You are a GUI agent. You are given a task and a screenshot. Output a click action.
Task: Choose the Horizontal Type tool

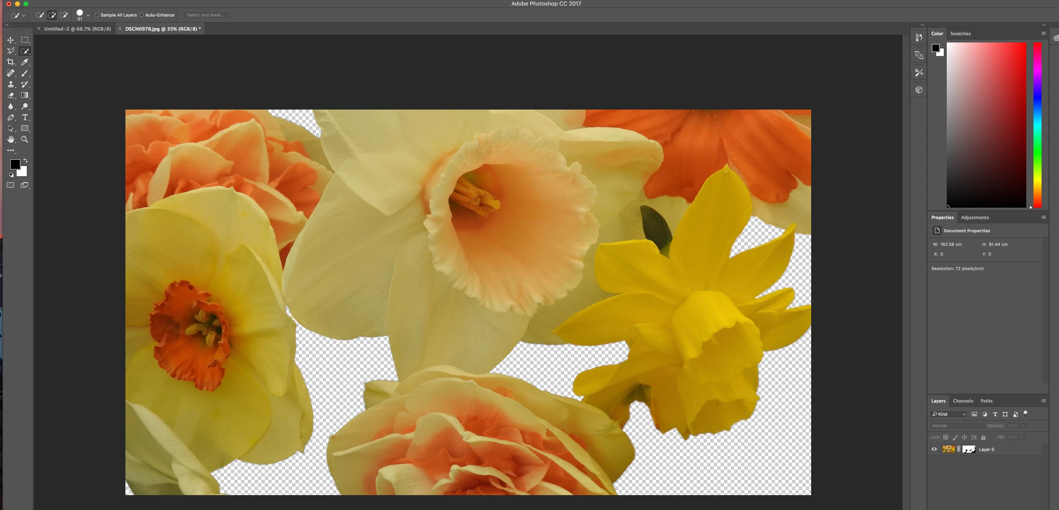coord(25,117)
